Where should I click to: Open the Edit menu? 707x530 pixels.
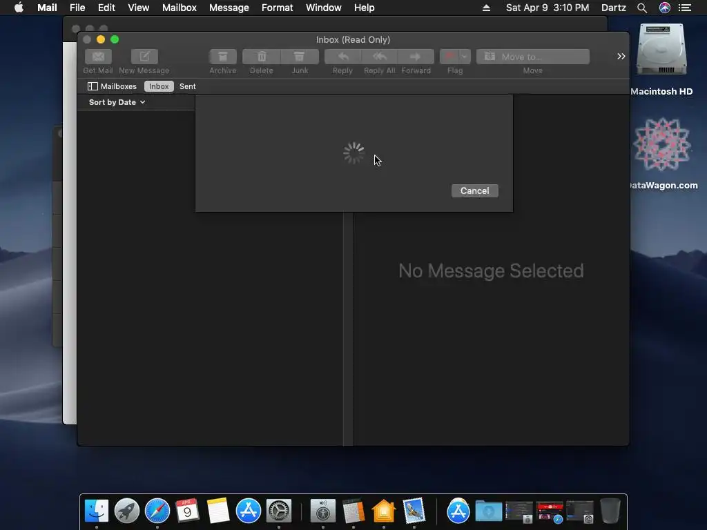coord(106,8)
